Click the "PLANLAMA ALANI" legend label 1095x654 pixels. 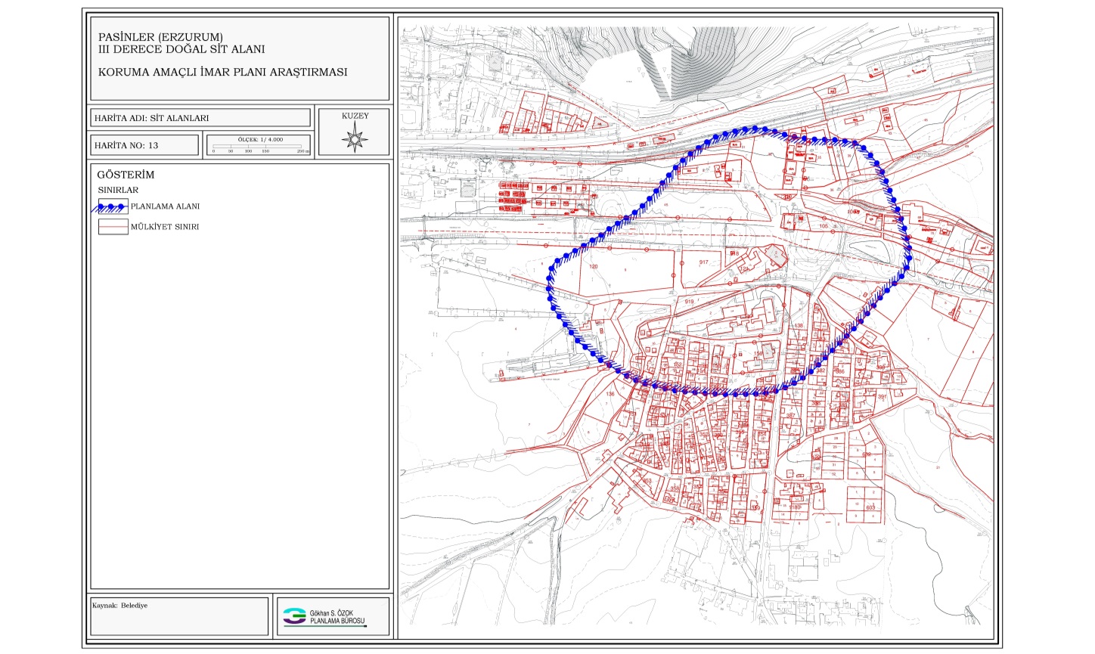(165, 206)
